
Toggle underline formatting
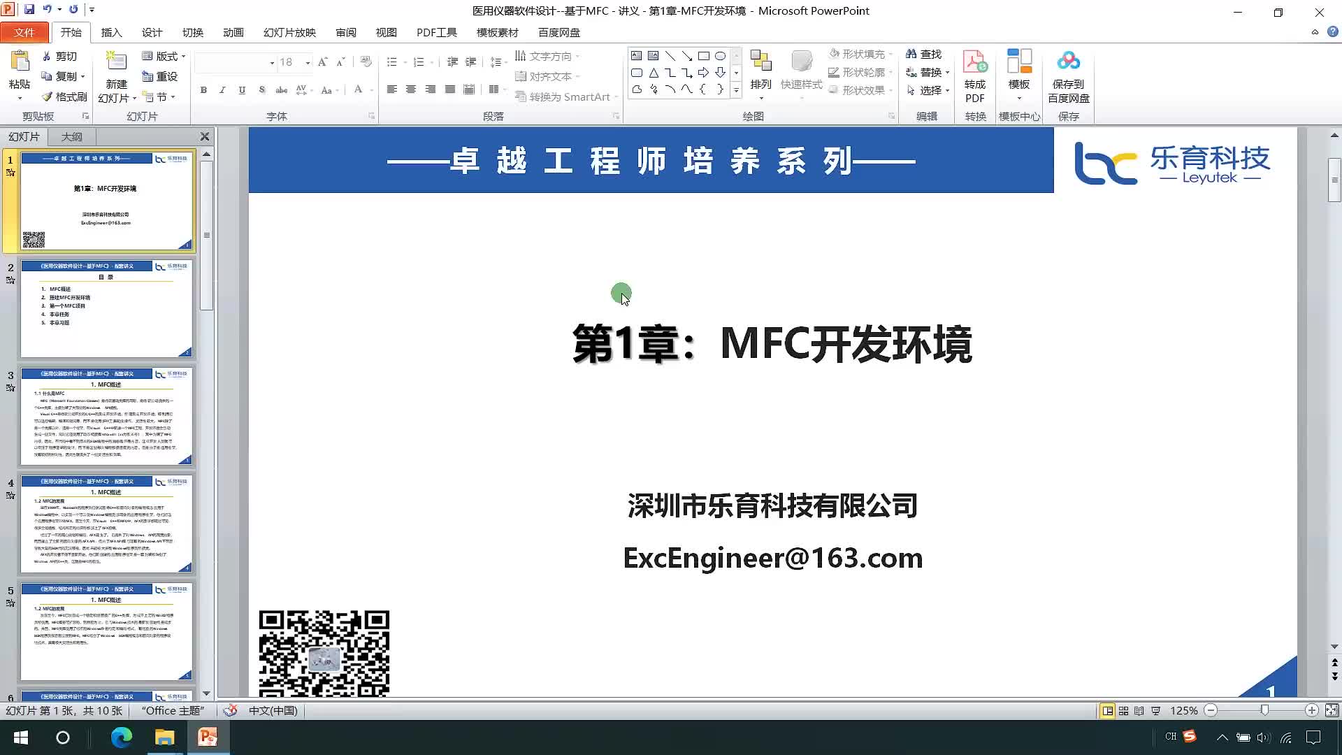point(242,89)
